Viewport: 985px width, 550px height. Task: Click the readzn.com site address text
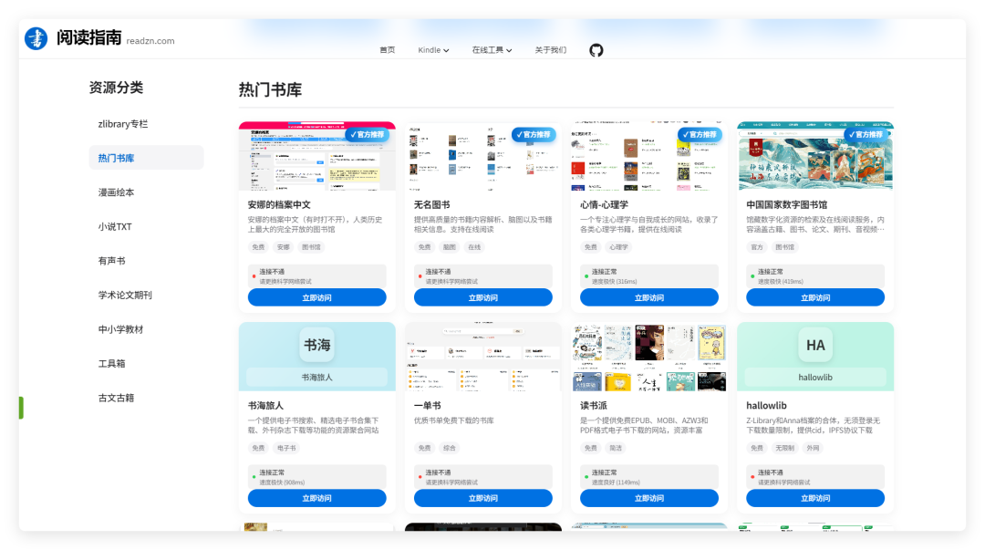[x=150, y=41]
